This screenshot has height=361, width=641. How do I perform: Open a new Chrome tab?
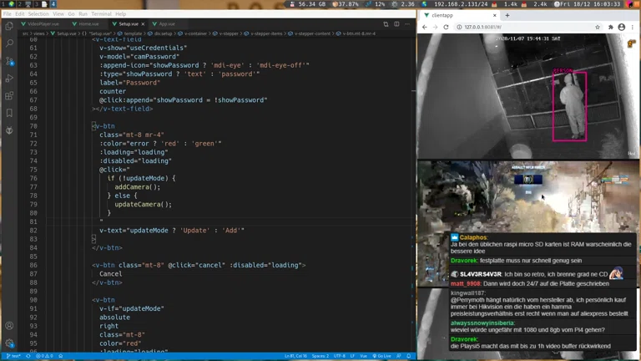tap(507, 15)
